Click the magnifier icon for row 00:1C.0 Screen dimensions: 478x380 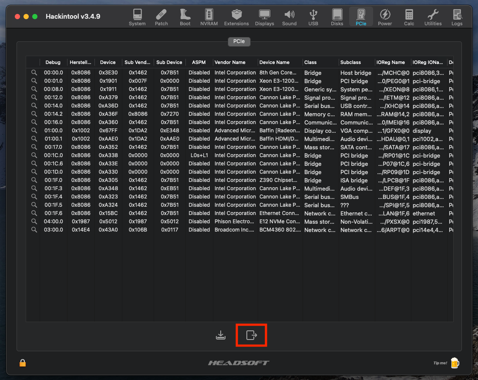coord(34,155)
